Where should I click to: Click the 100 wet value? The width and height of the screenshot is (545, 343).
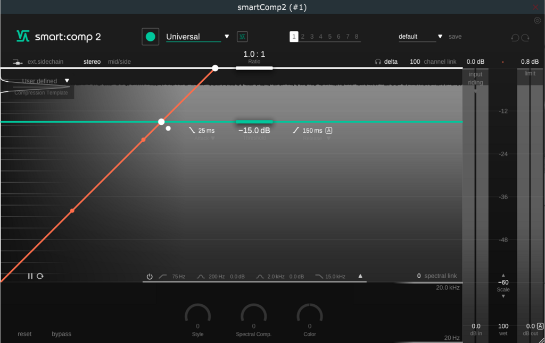click(503, 326)
